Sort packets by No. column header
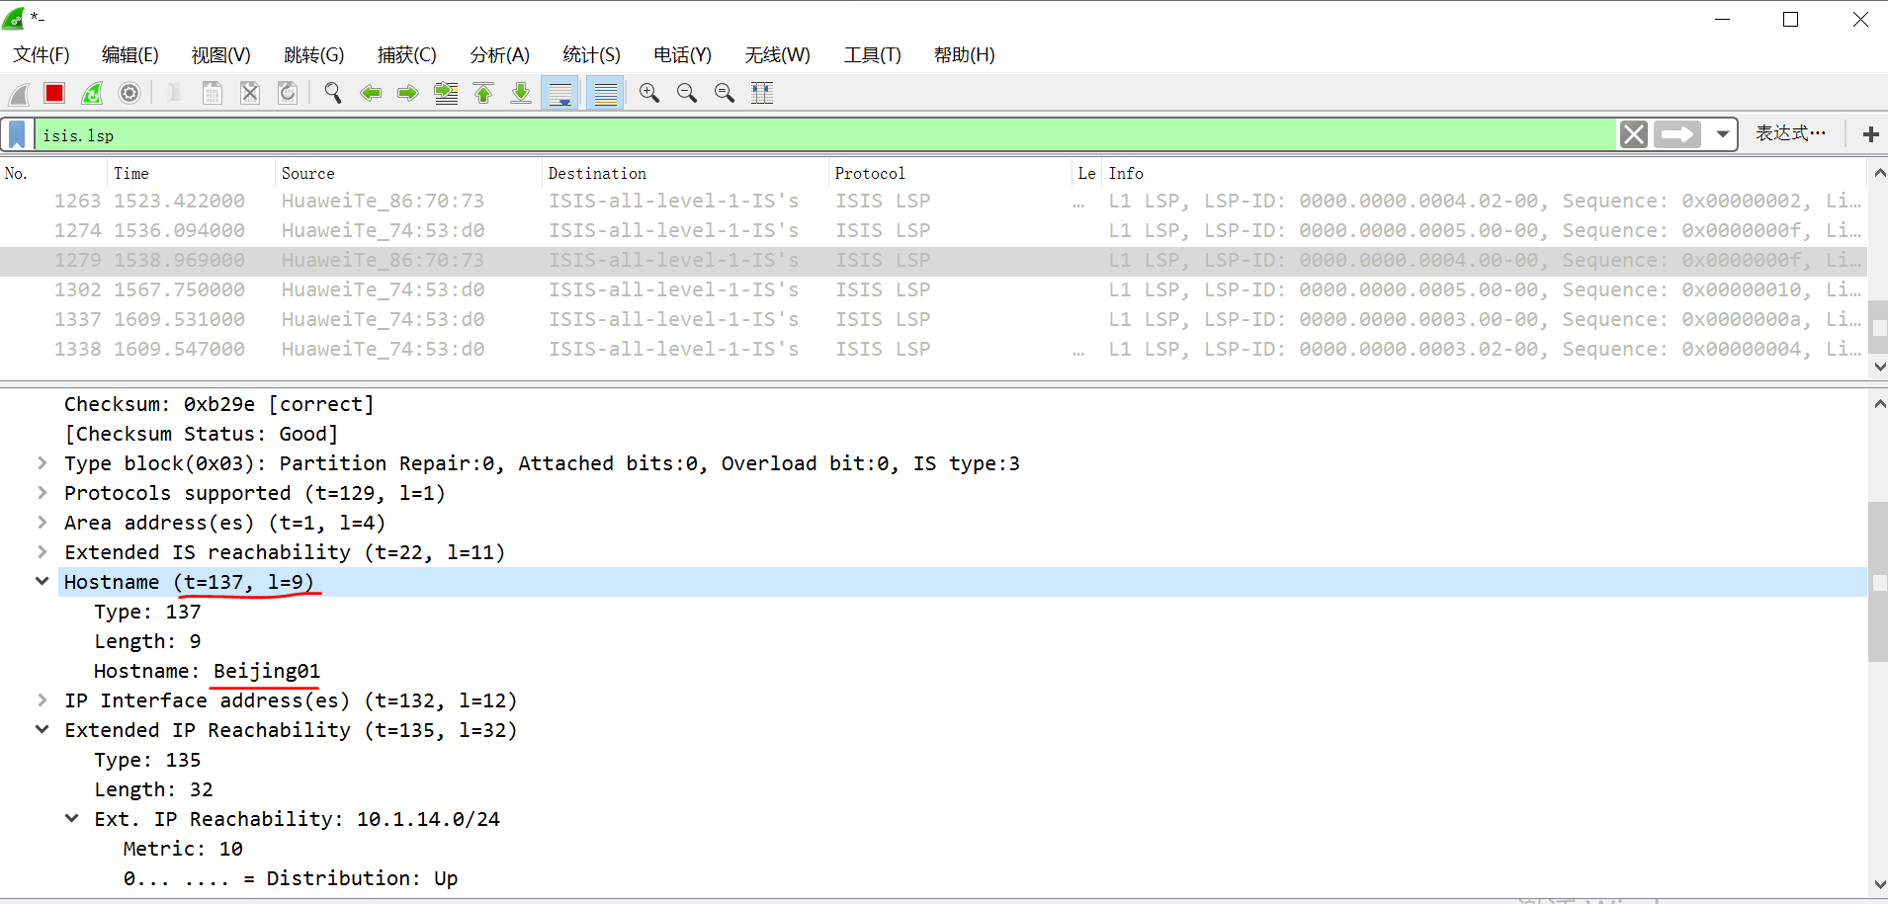Viewport: 1888px width, 904px height. pyautogui.click(x=54, y=173)
